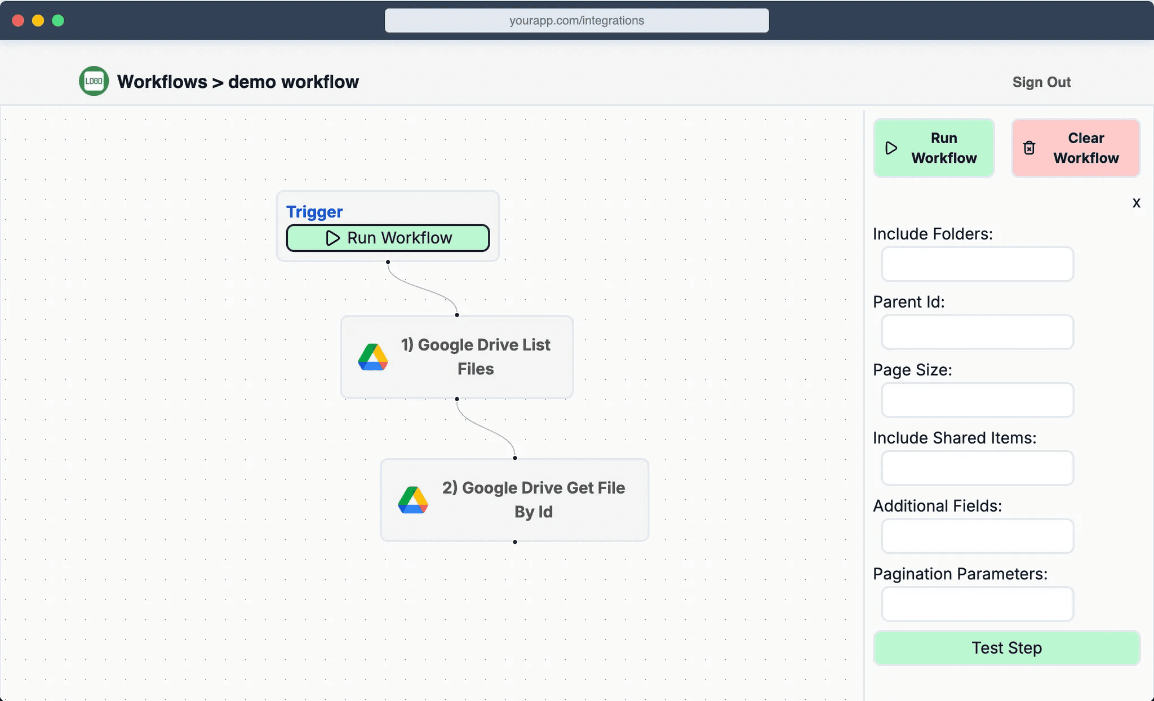The width and height of the screenshot is (1154, 701).
Task: Focus the Pagination Parameters input
Action: tap(977, 604)
